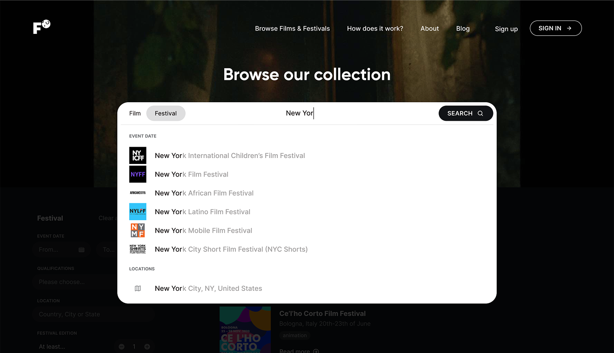Click the purple NYFF logo icon
The width and height of the screenshot is (614, 353).
coord(138,174)
